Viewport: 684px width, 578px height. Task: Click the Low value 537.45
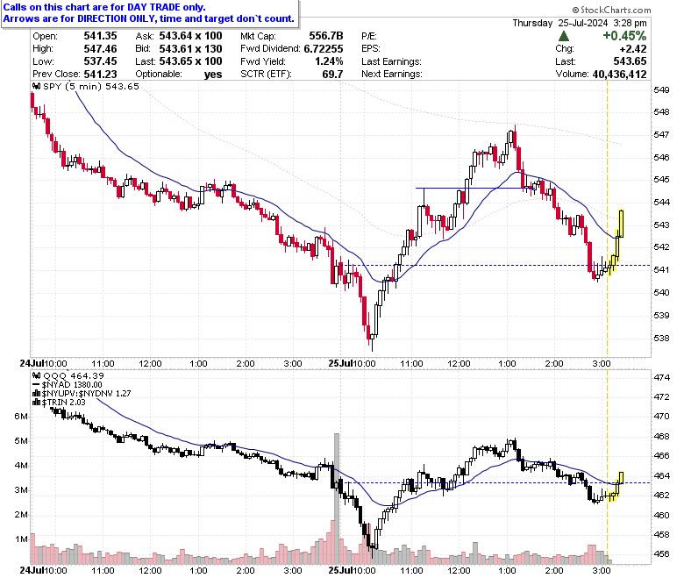[x=100, y=61]
